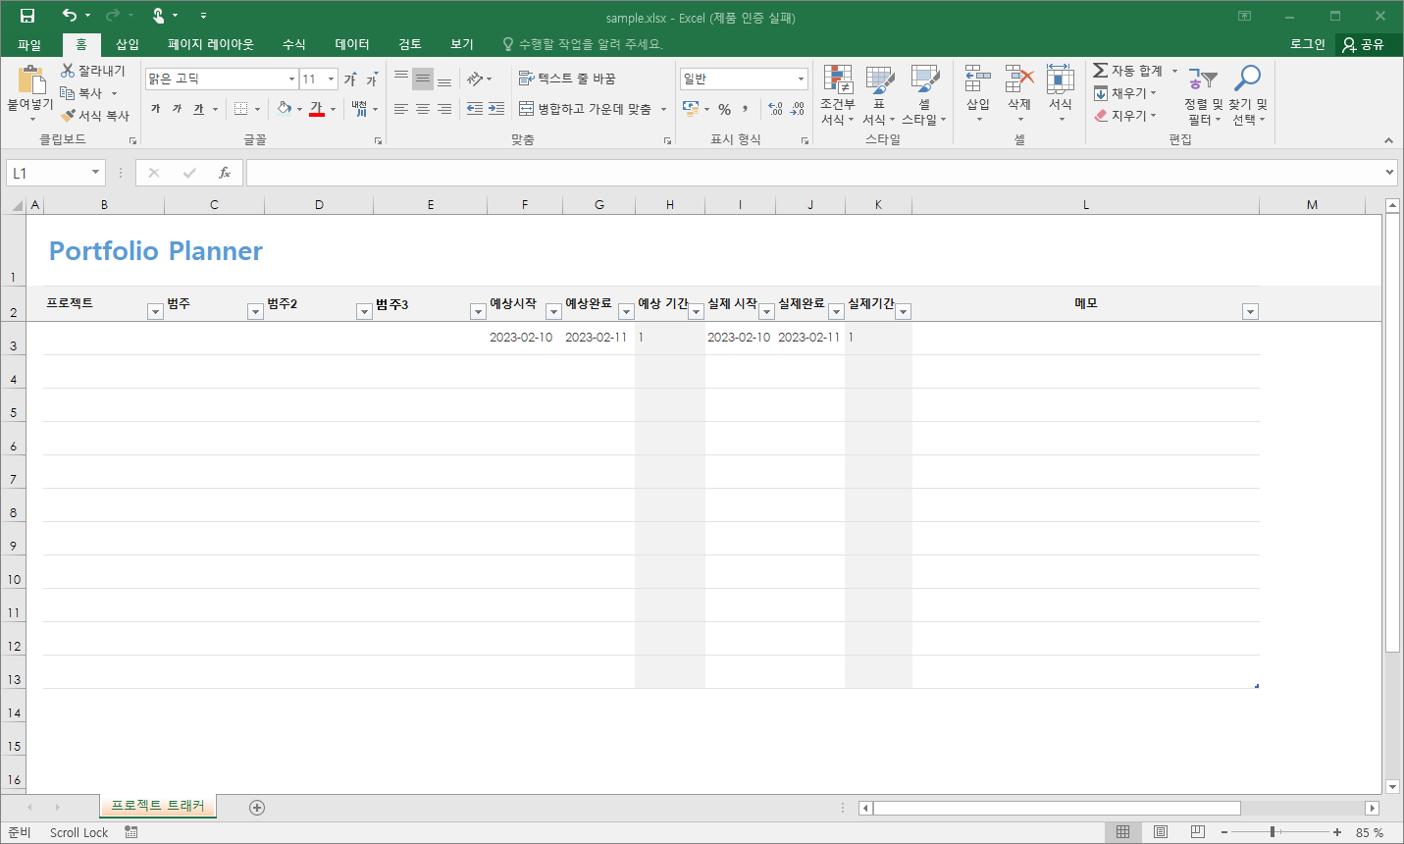The height and width of the screenshot is (844, 1404).
Task: Click the 공유 share button
Action: [x=1364, y=44]
